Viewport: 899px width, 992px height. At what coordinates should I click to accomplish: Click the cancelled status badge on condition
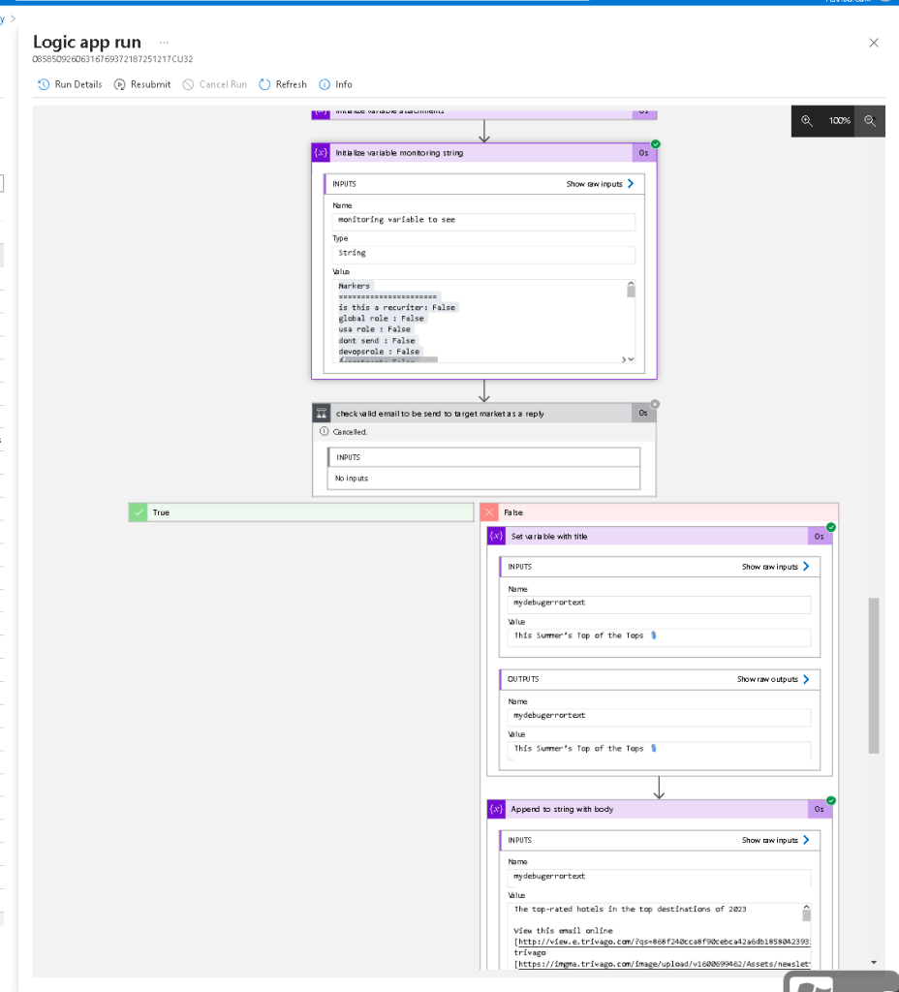tap(655, 404)
